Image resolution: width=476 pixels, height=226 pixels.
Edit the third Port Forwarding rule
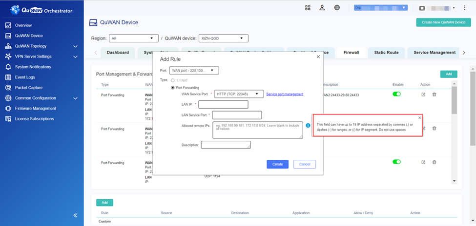click(x=423, y=162)
